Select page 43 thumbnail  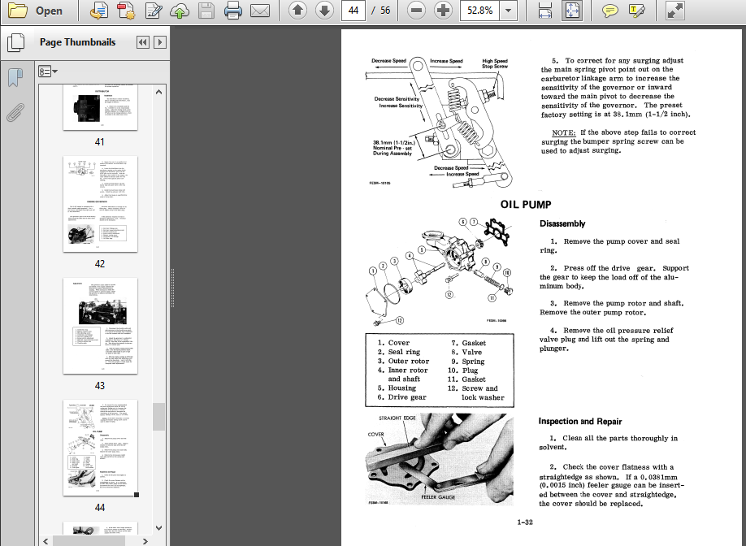click(100, 326)
